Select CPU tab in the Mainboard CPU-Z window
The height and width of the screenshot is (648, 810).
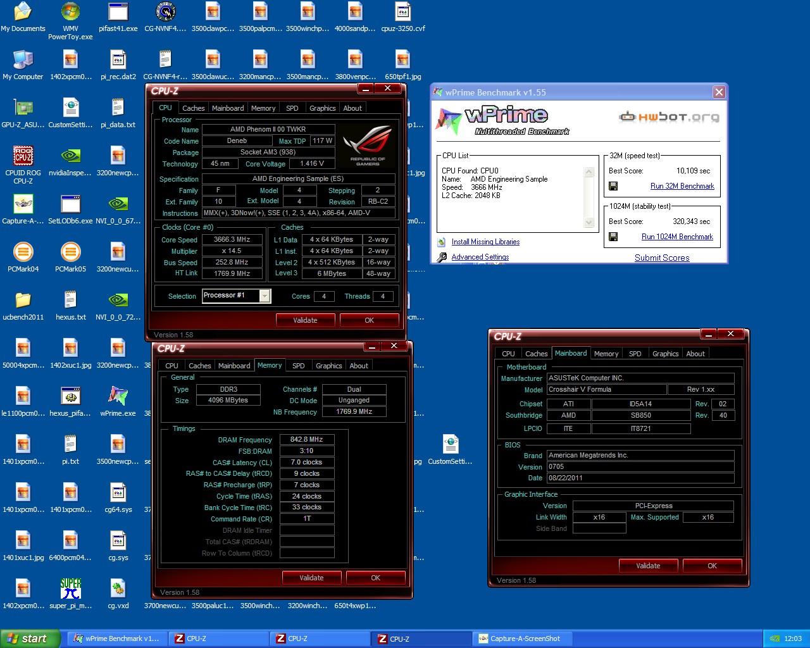click(x=508, y=354)
